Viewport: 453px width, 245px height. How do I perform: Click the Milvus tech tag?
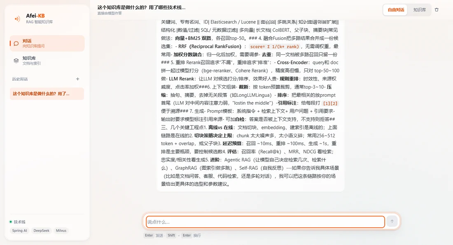pos(61,231)
